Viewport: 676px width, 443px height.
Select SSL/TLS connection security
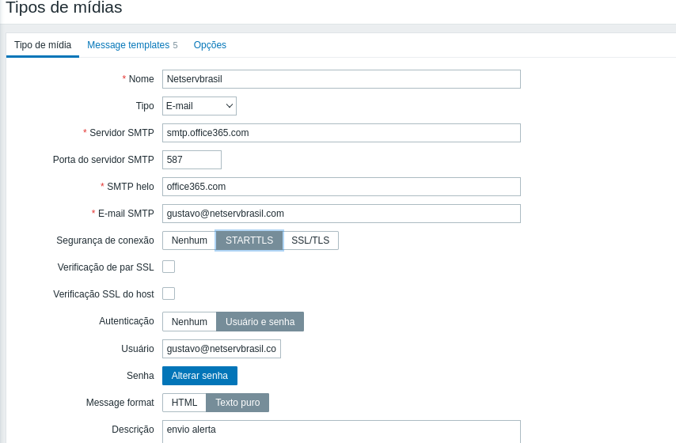point(310,240)
